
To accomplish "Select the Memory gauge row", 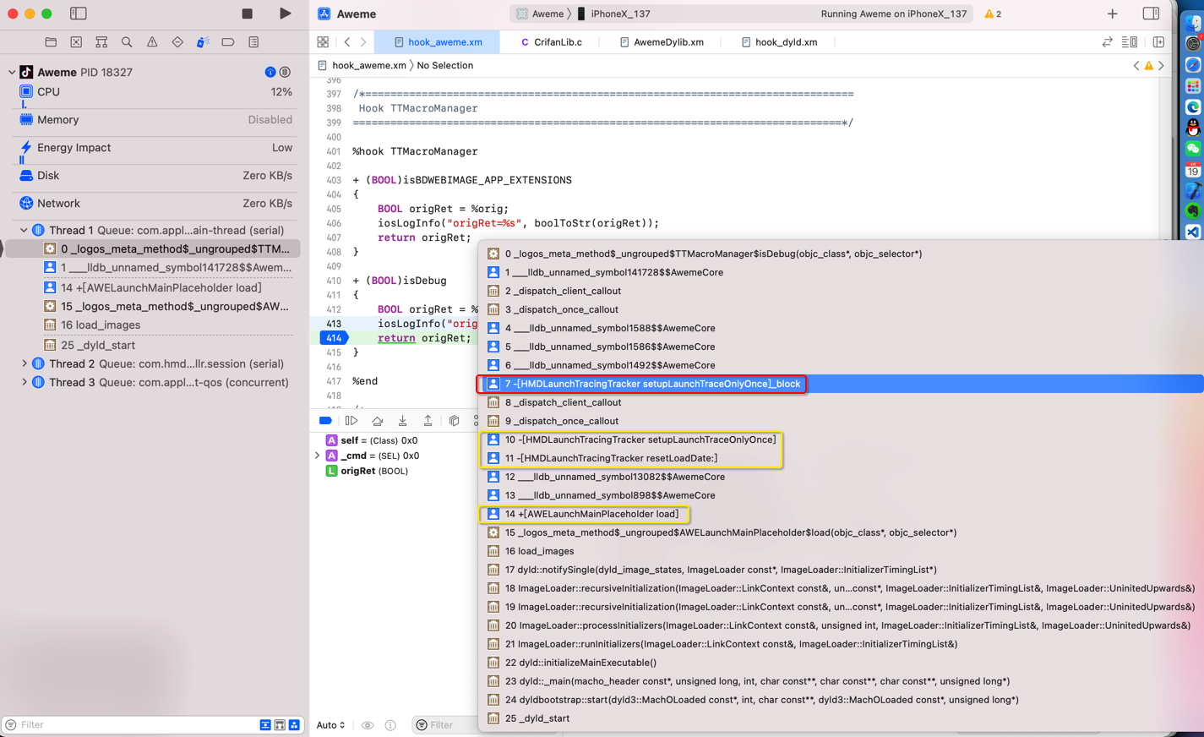I will pyautogui.click(x=155, y=120).
